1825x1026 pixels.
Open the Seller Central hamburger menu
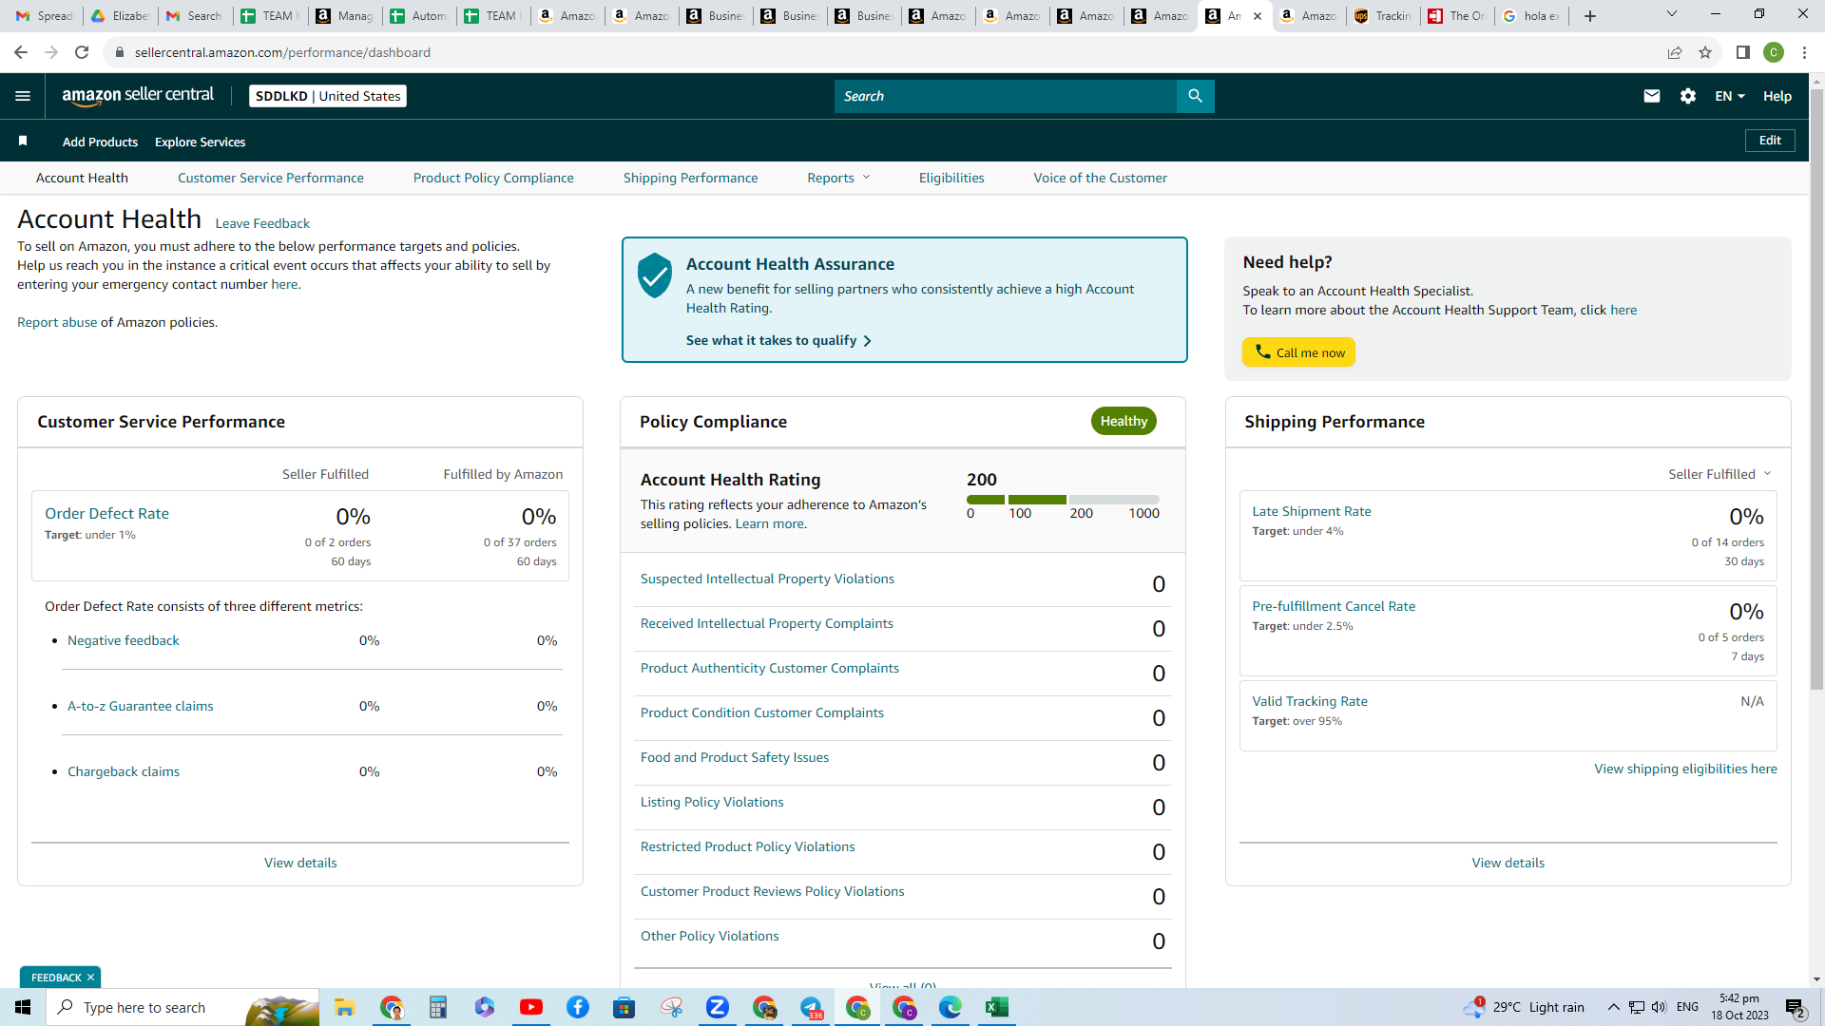tap(23, 96)
